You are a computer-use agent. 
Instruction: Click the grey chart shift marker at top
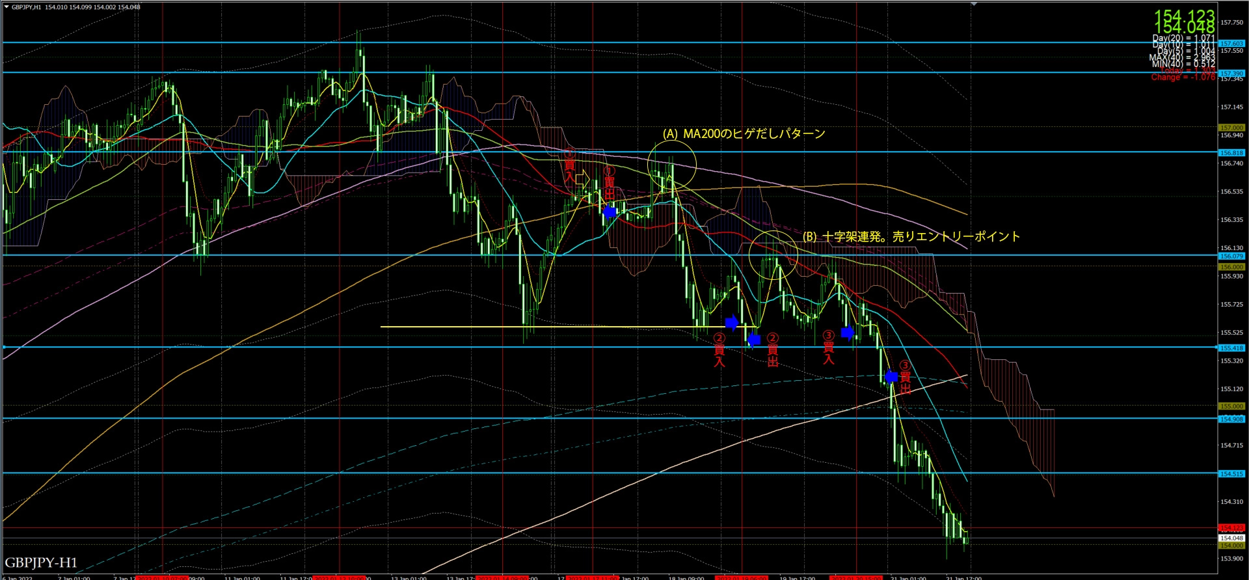973,4
